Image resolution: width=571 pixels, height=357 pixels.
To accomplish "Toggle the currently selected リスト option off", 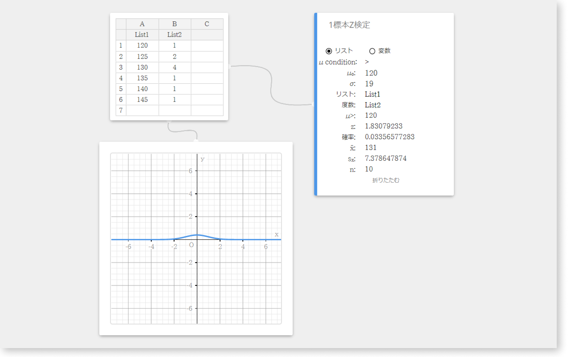I will (x=329, y=51).
